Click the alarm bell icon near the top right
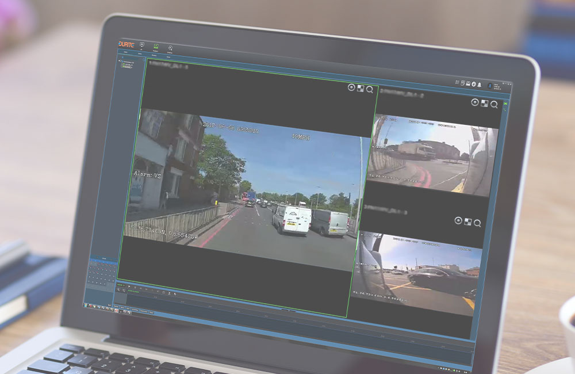This screenshot has width=575, height=374. tap(480, 85)
